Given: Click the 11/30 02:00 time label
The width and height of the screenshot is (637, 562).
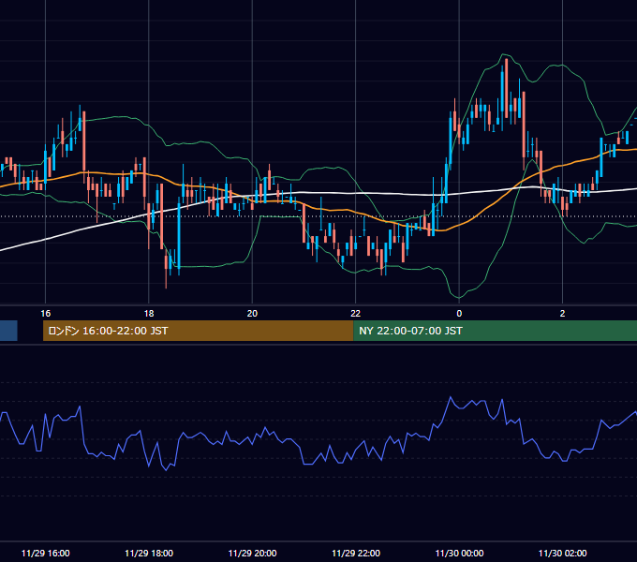Looking at the screenshot, I should pos(563,553).
